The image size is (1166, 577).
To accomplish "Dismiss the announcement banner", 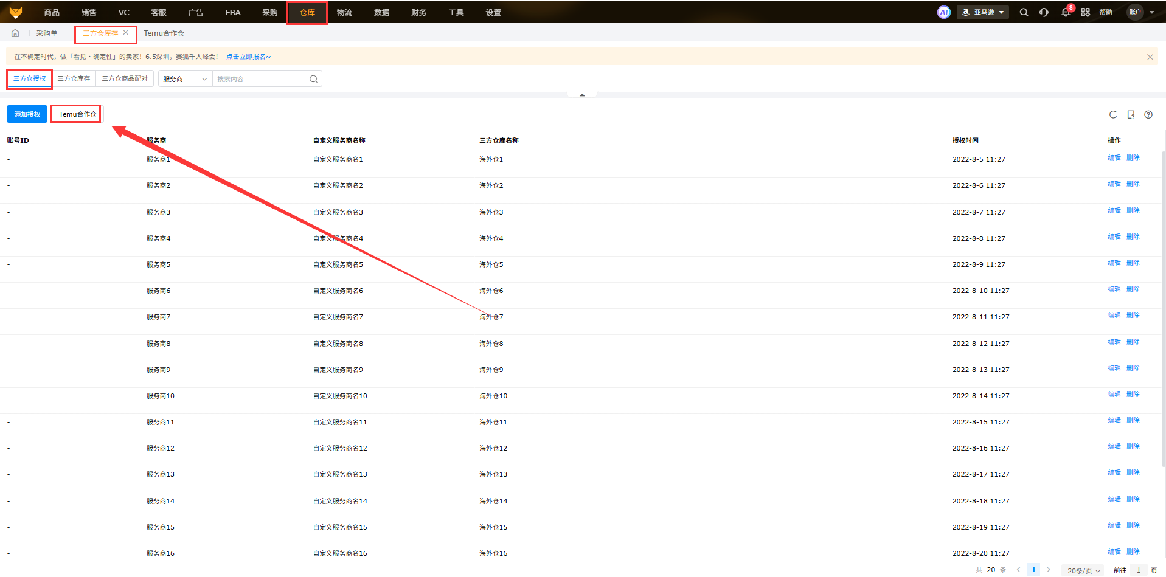I will (x=1150, y=57).
